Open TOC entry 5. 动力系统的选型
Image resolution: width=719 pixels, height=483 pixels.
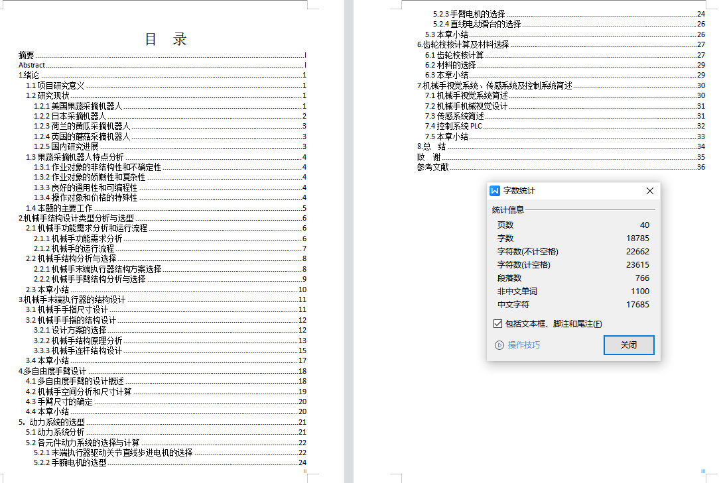click(163, 422)
